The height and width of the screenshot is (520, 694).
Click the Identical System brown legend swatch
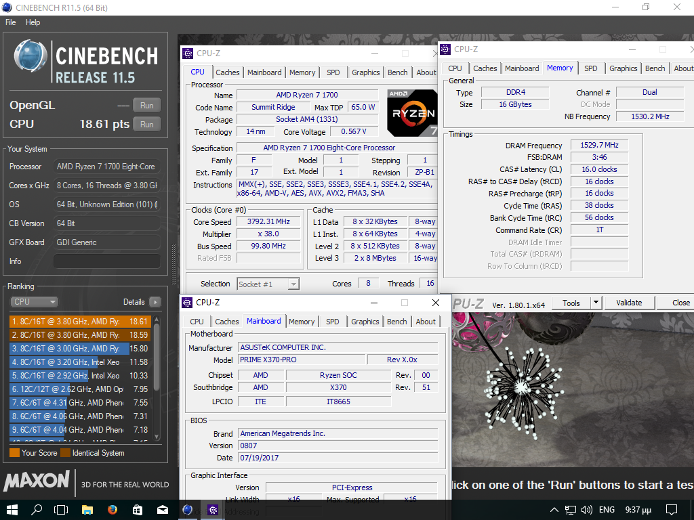point(66,453)
